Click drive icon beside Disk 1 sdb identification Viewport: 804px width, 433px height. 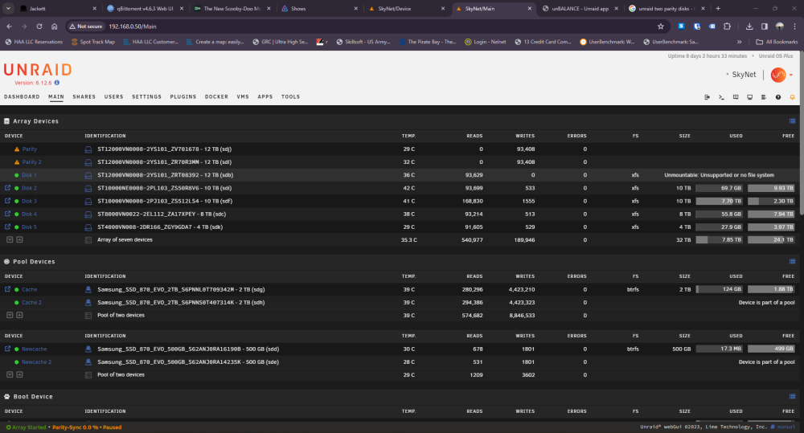click(x=88, y=175)
